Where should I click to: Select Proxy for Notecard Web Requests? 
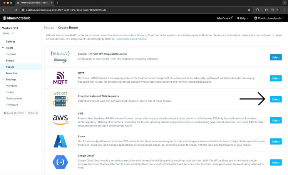point(276,100)
